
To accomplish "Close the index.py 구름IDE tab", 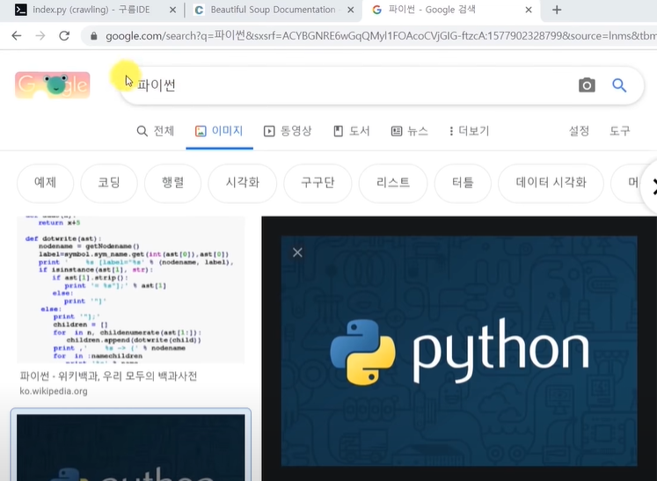I will coord(172,10).
